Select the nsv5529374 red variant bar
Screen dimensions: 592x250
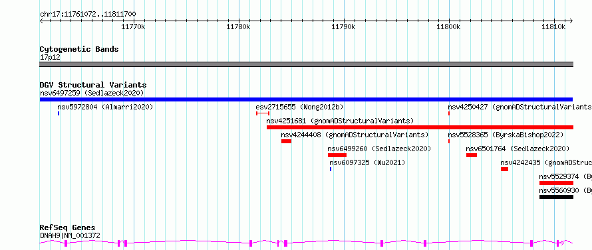[x=556, y=183]
